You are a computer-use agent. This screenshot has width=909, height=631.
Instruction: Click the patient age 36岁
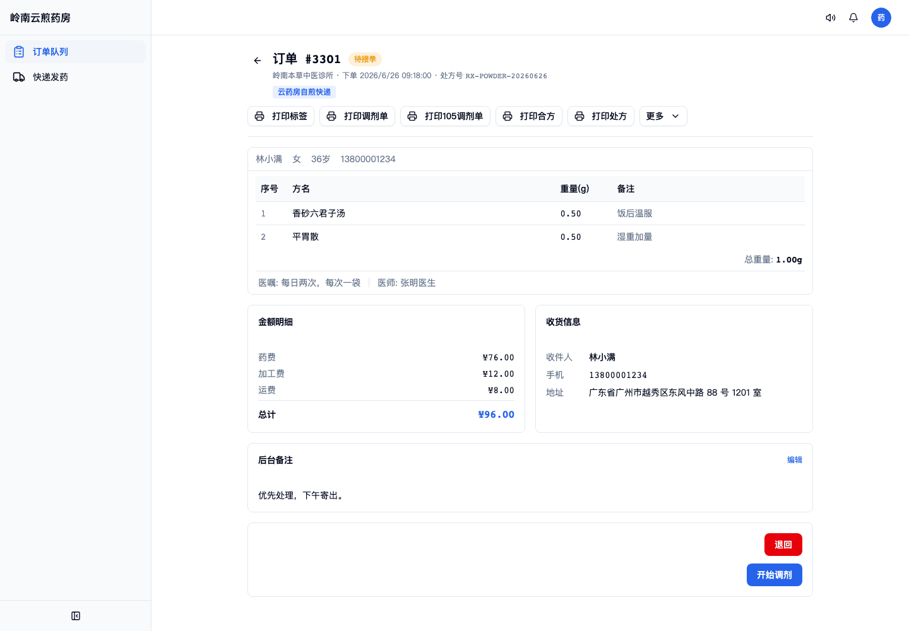pyautogui.click(x=321, y=159)
